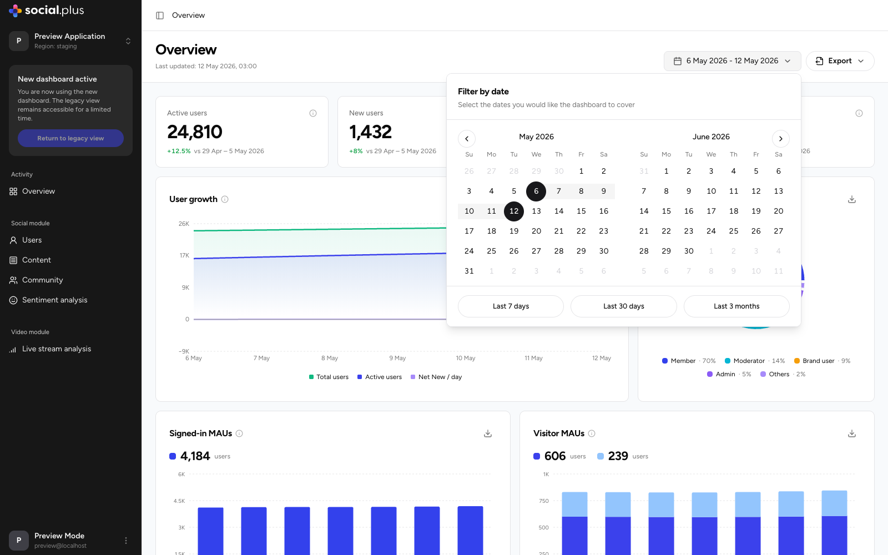The width and height of the screenshot is (888, 555).
Task: Download the Visitor MAUs chart
Action: click(852, 433)
